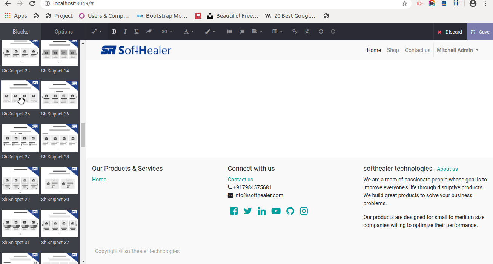Select the Sh Snippet 24 thumbnail
This screenshot has height=264, width=493.
[60, 53]
